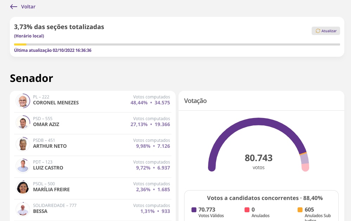Click Arthur Neto's avatar
351x221 pixels.
(x=23, y=144)
